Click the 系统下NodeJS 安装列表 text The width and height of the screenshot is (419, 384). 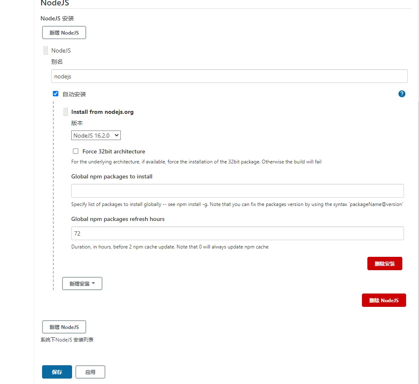tap(67, 340)
